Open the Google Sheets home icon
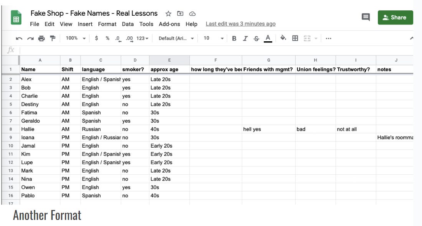This screenshot has height=226, width=422. pyautogui.click(x=16, y=18)
